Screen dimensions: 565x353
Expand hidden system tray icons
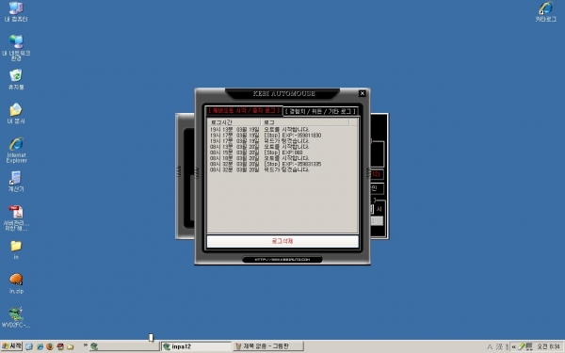[514, 346]
